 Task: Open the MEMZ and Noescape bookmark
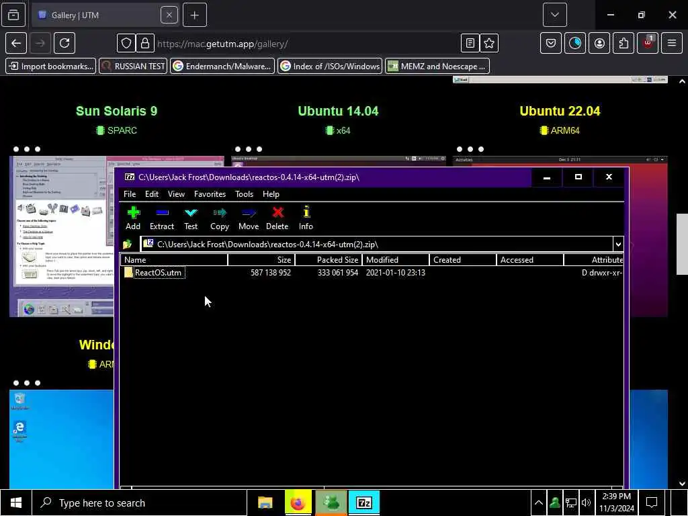click(x=437, y=67)
